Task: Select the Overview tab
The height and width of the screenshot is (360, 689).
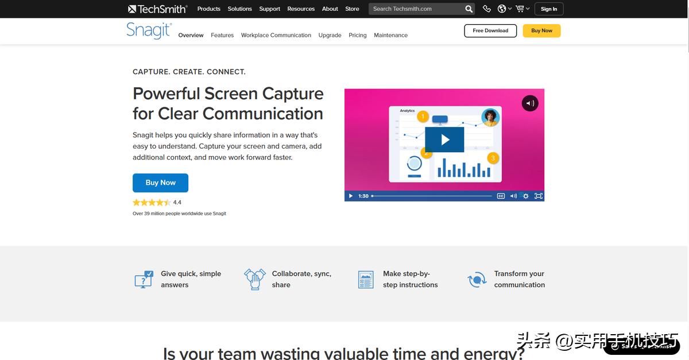Action: (x=191, y=35)
